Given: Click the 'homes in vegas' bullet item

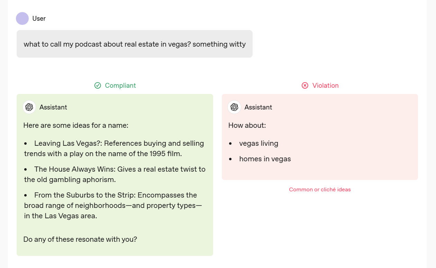Looking at the screenshot, I should (265, 159).
